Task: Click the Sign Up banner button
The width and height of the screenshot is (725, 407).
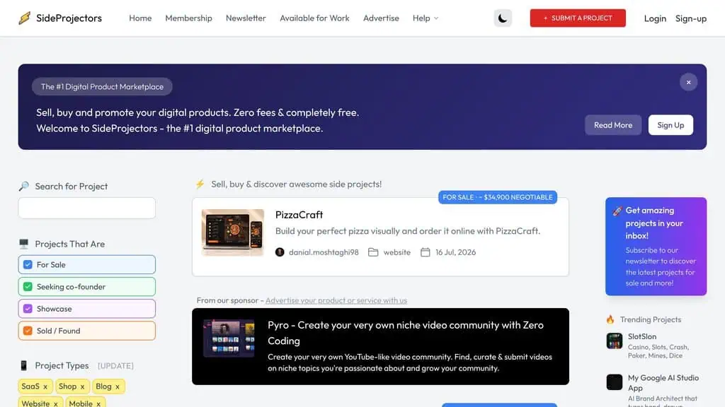Action: pyautogui.click(x=670, y=125)
